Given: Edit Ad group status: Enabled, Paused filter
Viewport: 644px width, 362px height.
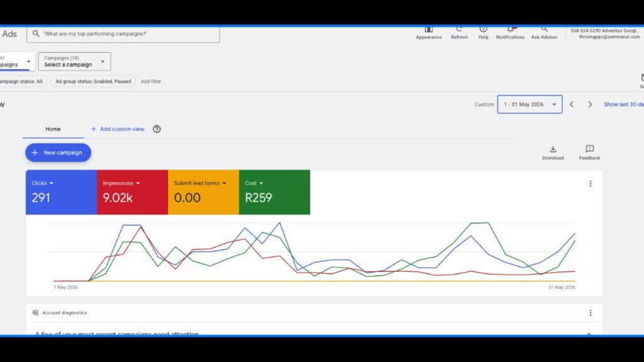Looking at the screenshot, I should (x=93, y=81).
